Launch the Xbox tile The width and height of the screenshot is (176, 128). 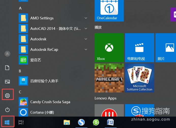point(109,48)
